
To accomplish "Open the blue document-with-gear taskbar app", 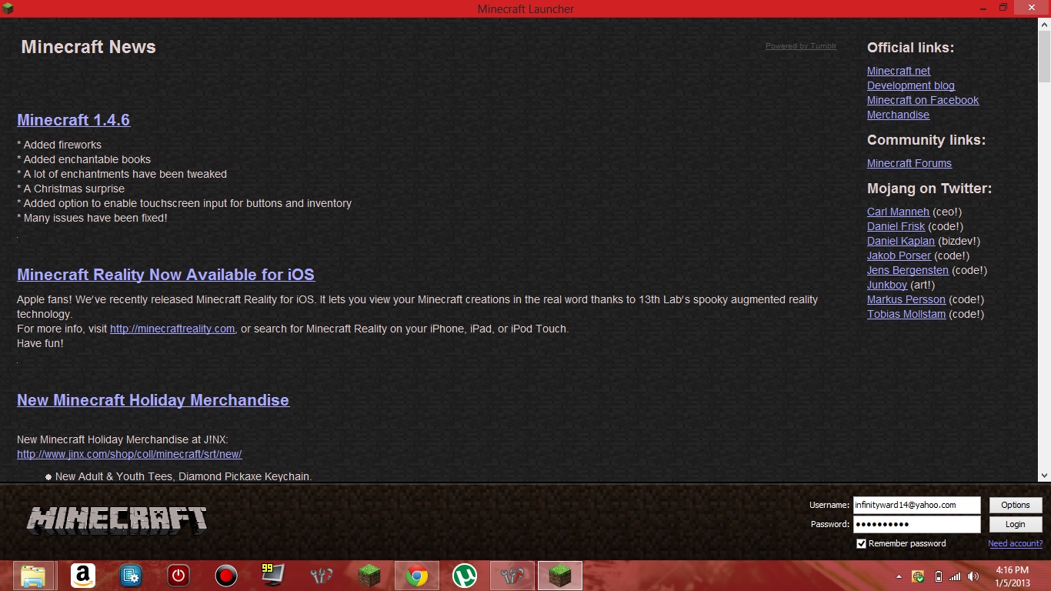I will pos(131,576).
